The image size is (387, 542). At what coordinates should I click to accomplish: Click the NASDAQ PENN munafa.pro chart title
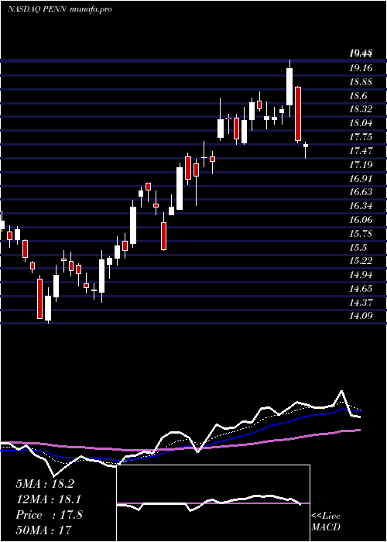pyautogui.click(x=60, y=9)
